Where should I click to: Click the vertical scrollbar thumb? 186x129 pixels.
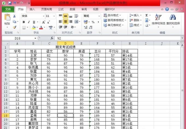tap(182, 90)
